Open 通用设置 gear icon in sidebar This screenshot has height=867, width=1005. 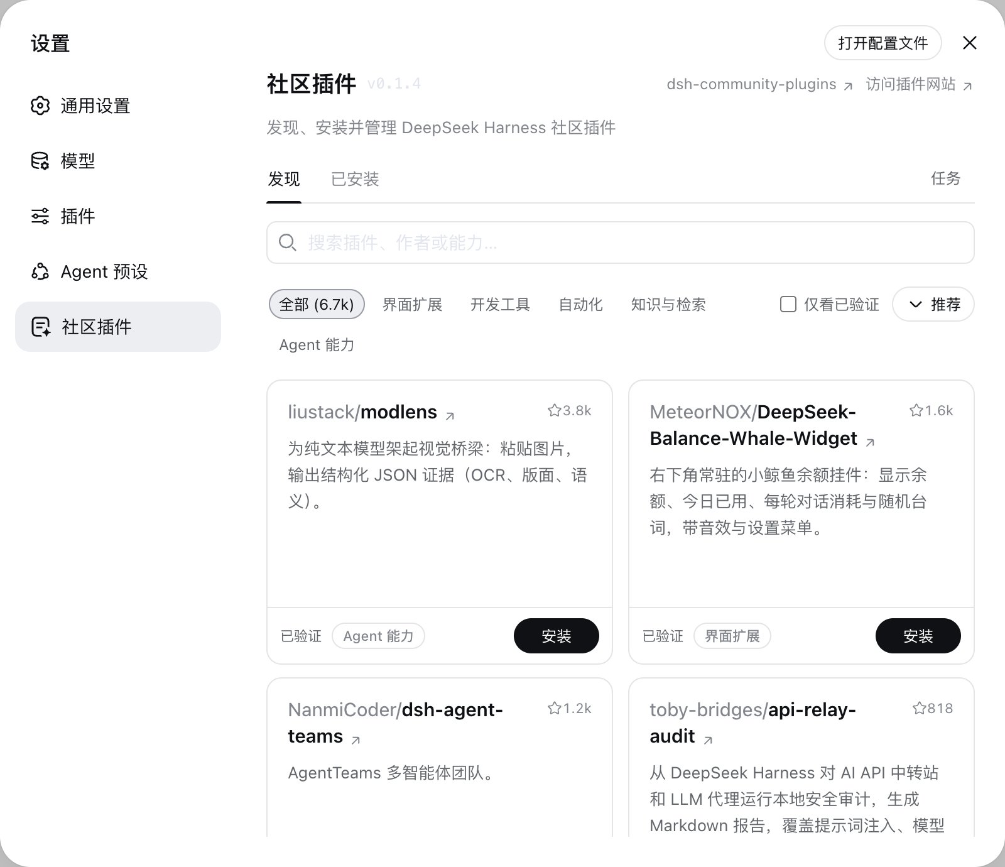[x=40, y=106]
